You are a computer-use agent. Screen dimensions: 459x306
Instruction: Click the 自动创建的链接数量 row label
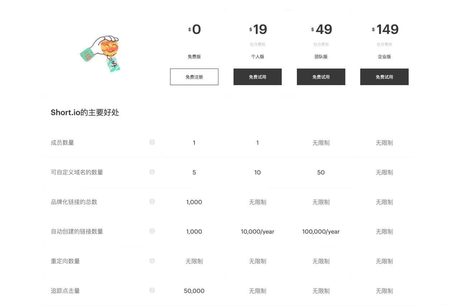(x=77, y=231)
